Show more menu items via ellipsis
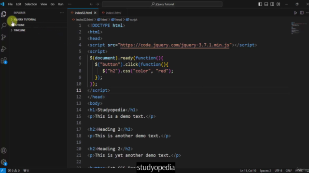 tap(70, 4)
